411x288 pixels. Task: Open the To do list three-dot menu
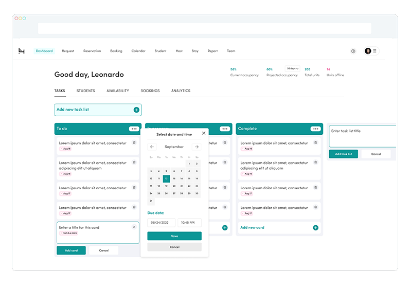(134, 129)
